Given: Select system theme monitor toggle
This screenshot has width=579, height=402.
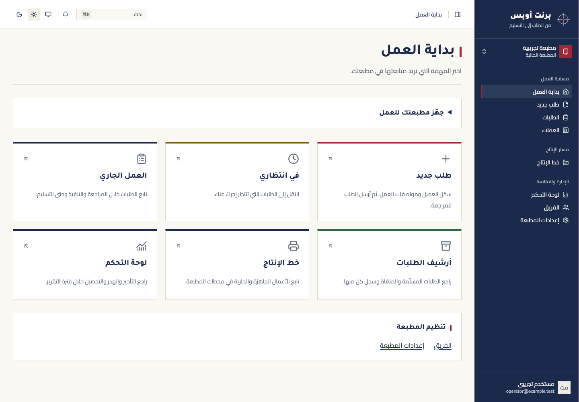Looking at the screenshot, I should pyautogui.click(x=48, y=14).
